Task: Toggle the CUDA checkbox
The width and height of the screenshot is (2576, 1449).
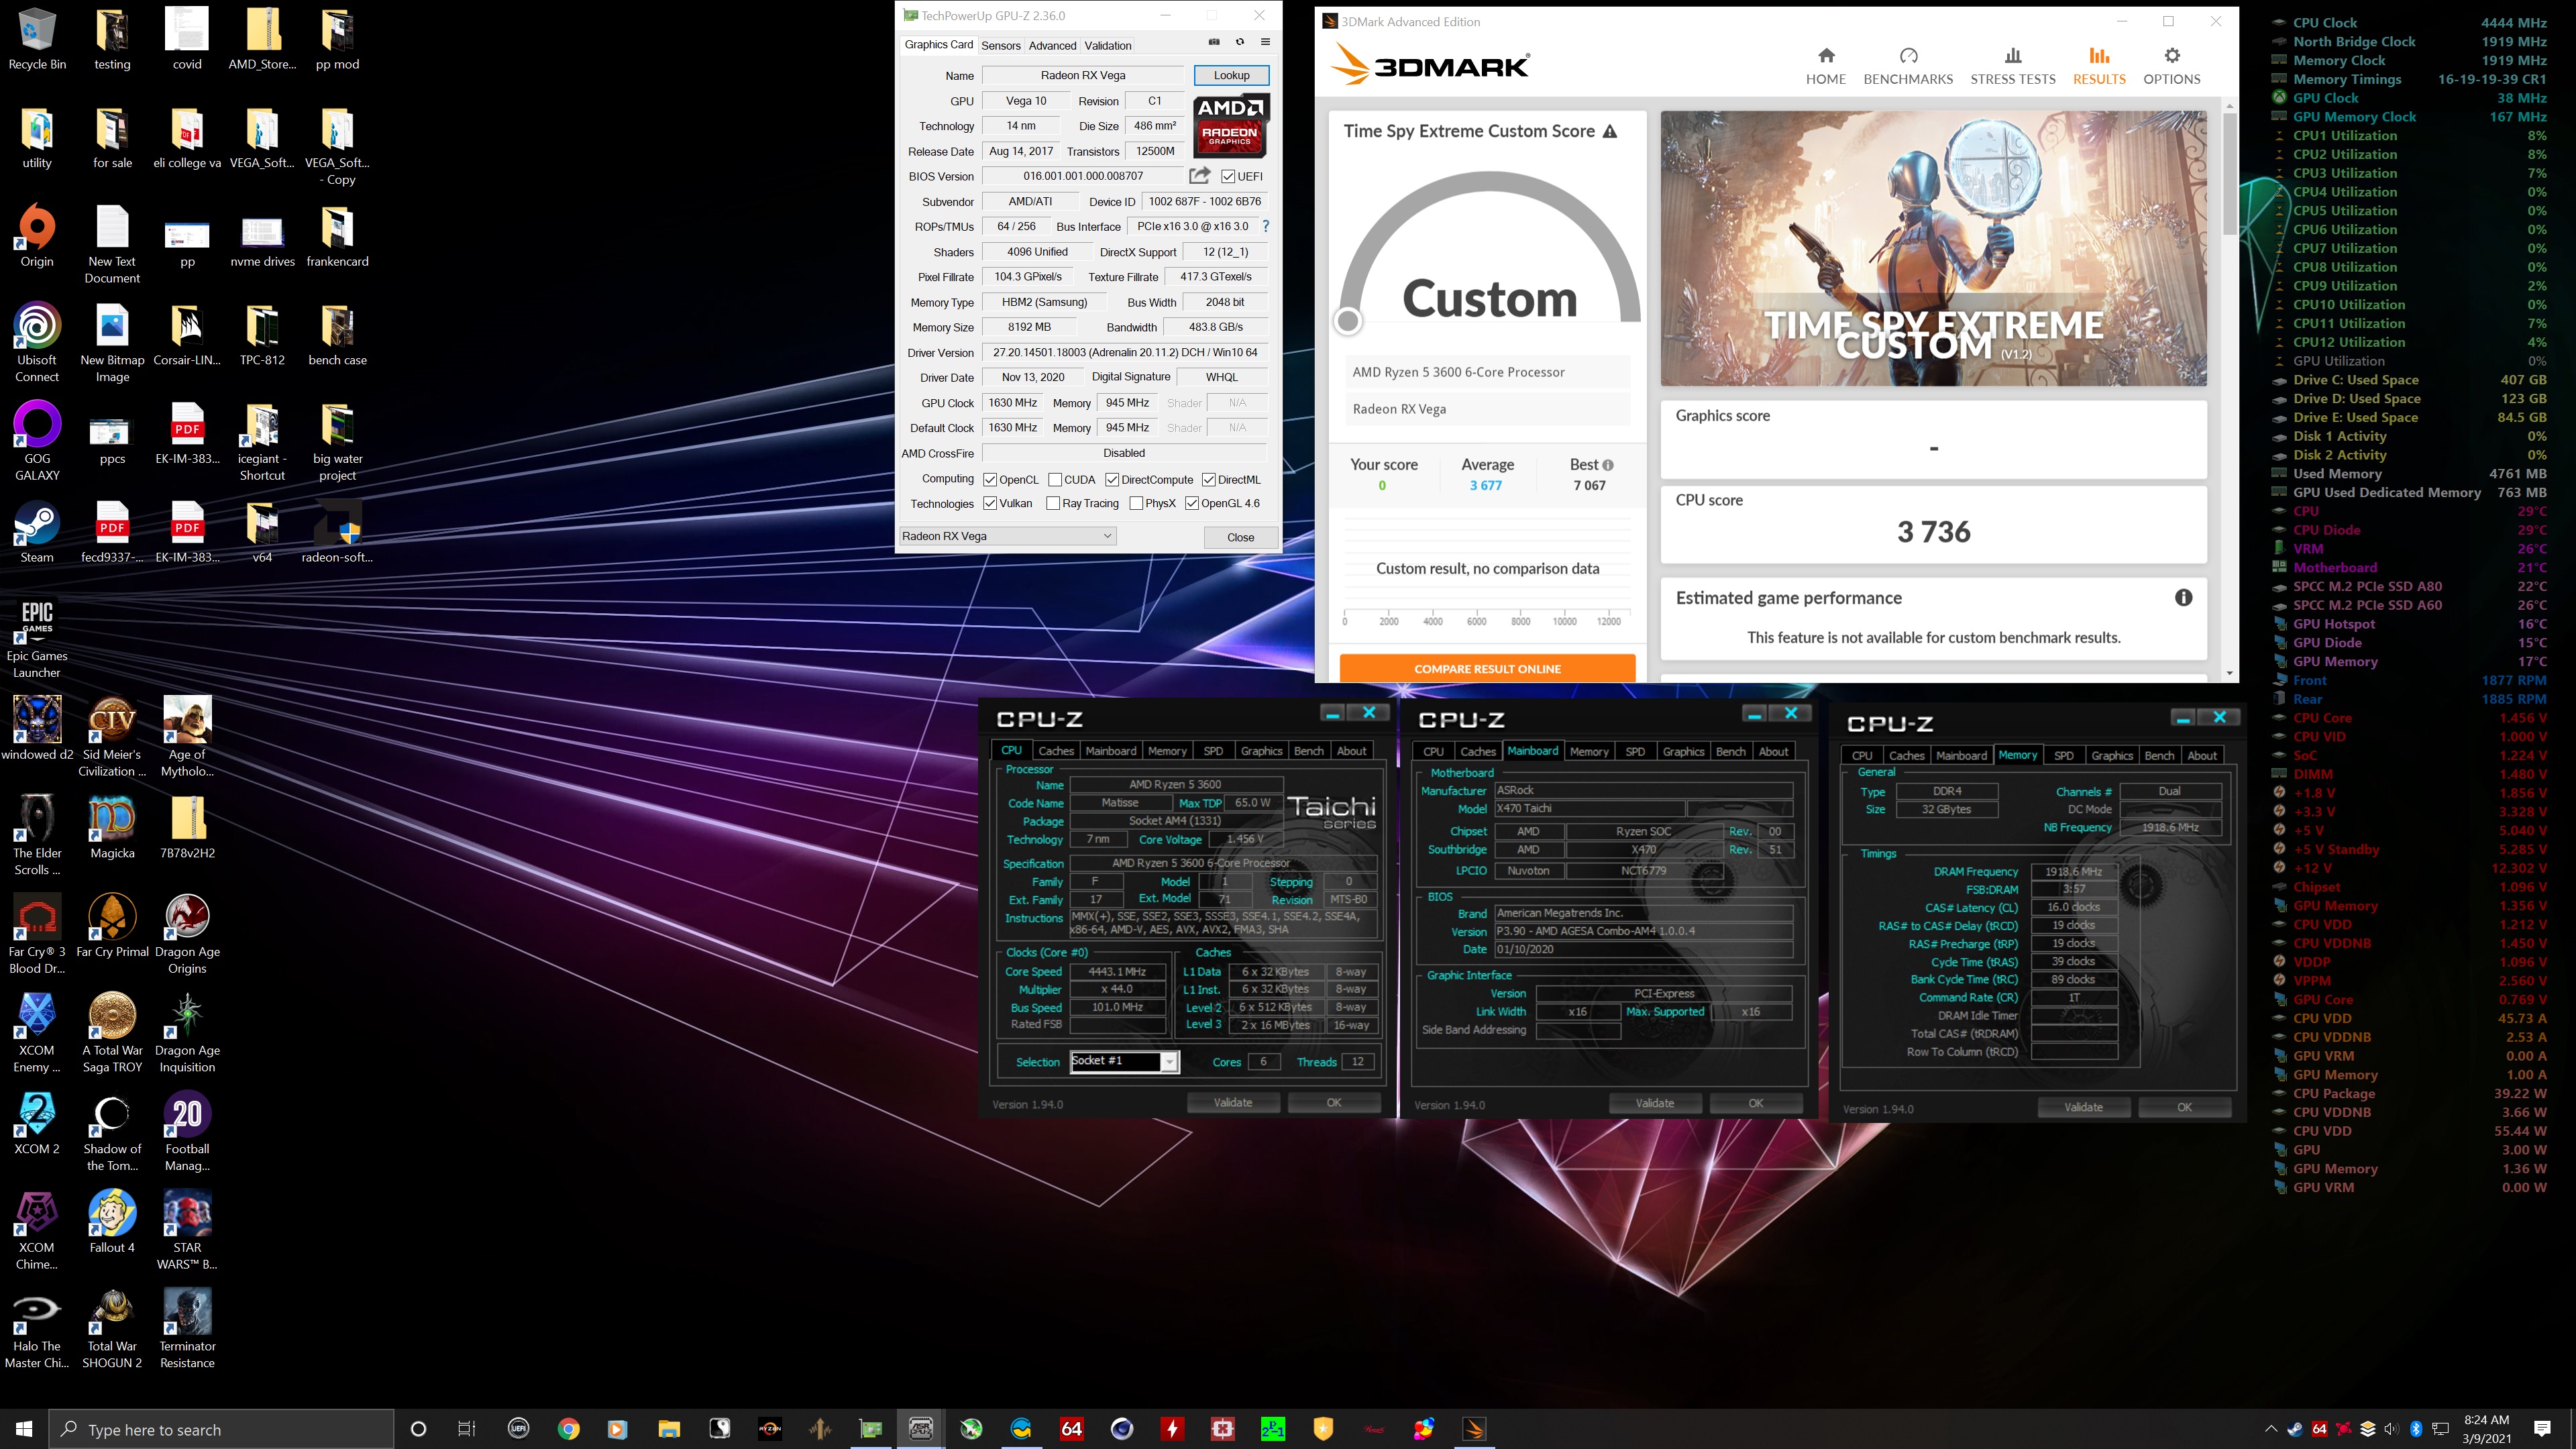Action: (1054, 480)
